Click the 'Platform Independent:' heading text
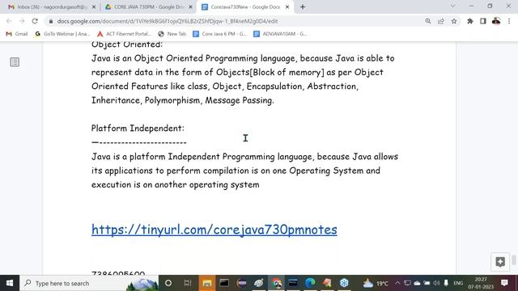Screen dimensions: 518x291 tap(138, 129)
